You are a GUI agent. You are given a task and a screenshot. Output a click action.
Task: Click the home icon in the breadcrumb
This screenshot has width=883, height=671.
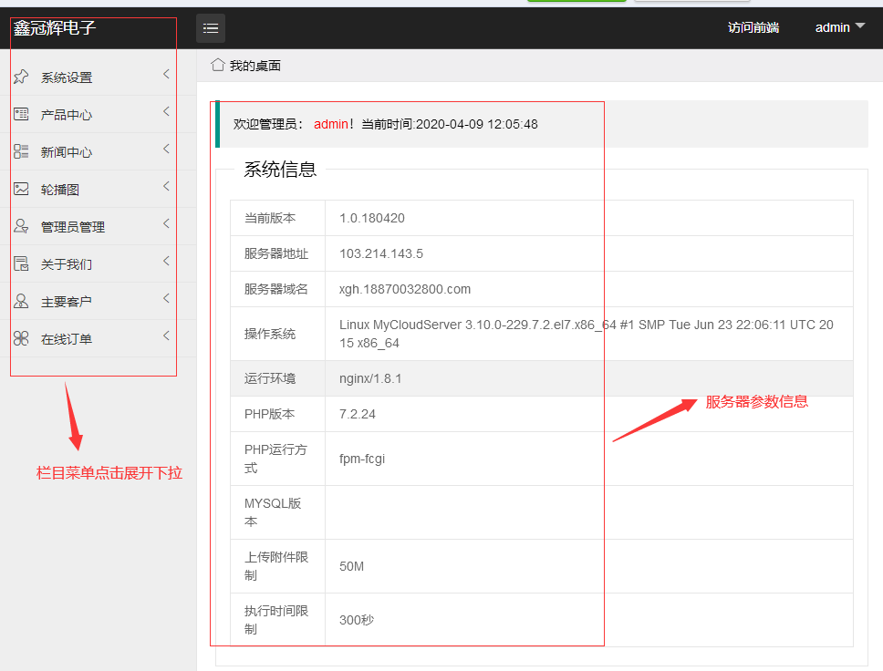click(218, 65)
